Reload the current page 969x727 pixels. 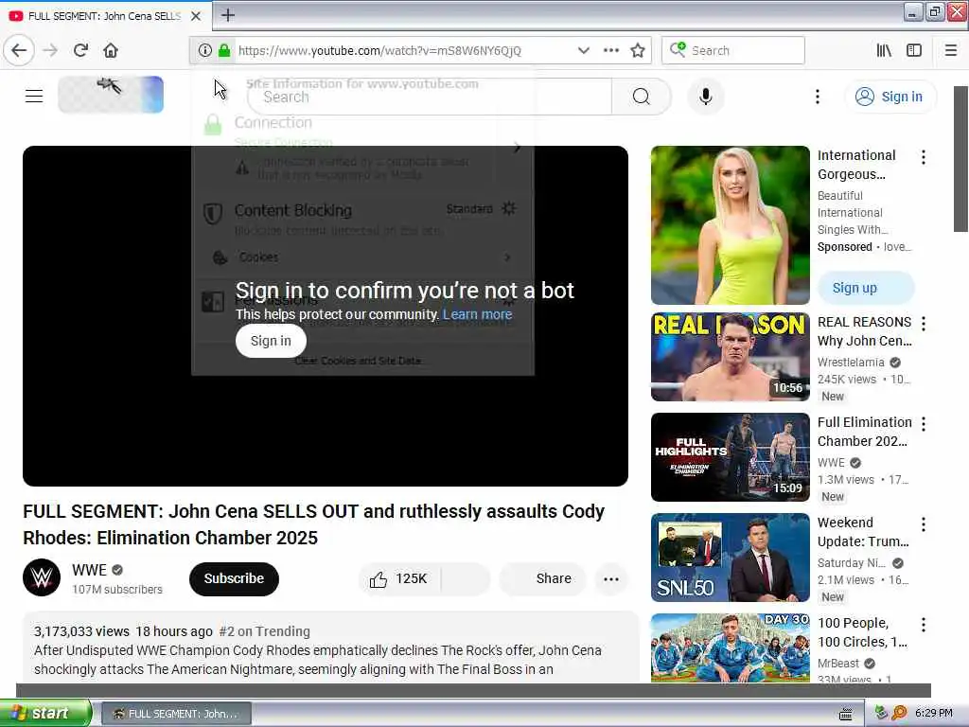click(x=80, y=50)
